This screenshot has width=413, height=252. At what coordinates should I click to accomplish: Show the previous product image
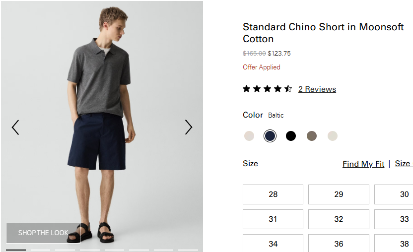[15, 127]
